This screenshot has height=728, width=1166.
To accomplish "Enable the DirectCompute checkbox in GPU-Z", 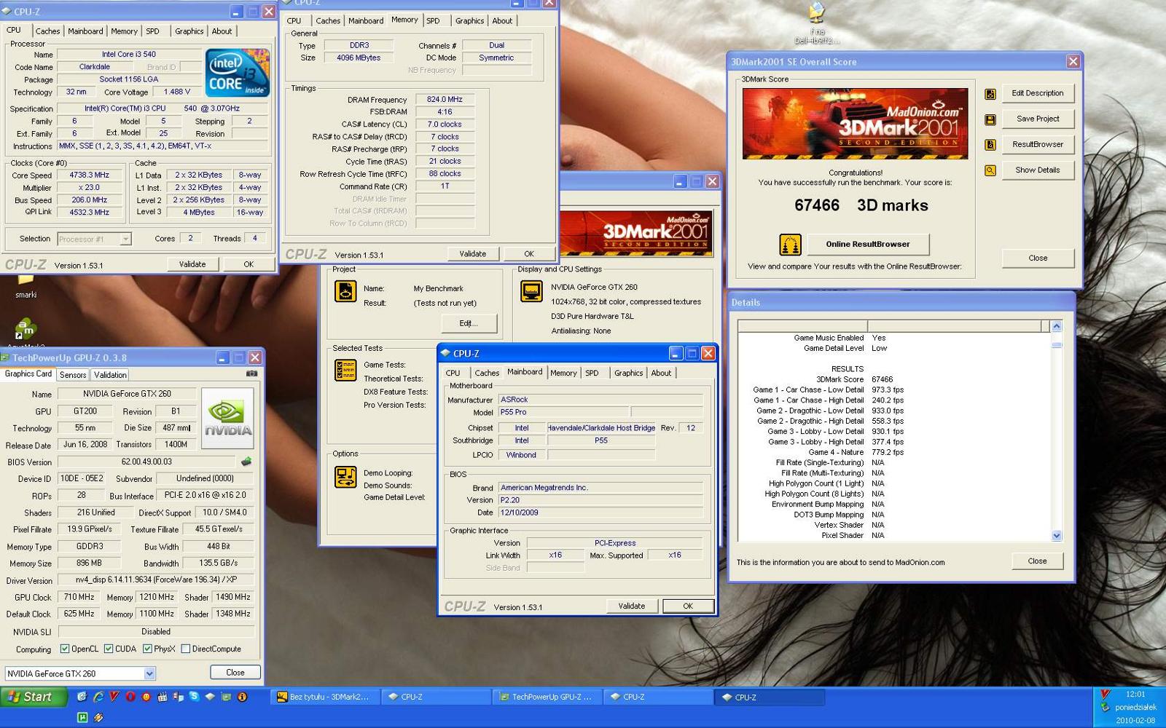I will pos(186,649).
